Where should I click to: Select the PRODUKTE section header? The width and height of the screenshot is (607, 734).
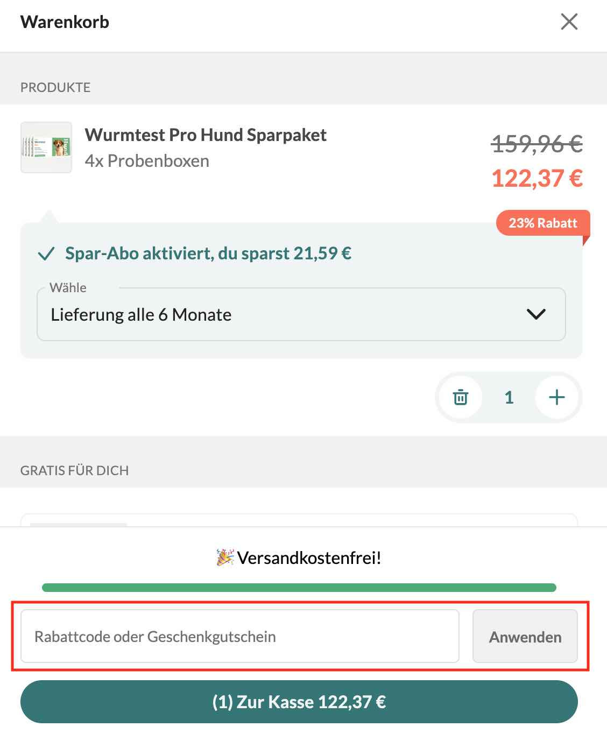coord(55,87)
